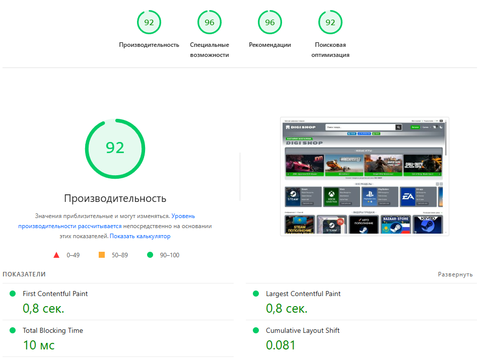Image resolution: width=480 pixels, height=359 pixels.
Task: Click green status dot beside Cumulative Layout Shift
Action: coord(256,330)
